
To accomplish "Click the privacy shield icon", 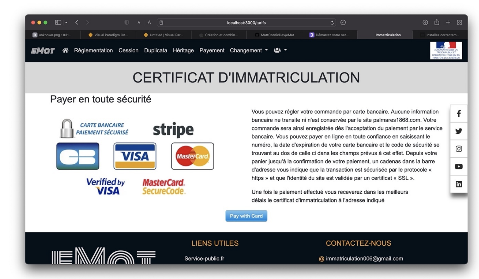I will [x=127, y=22].
